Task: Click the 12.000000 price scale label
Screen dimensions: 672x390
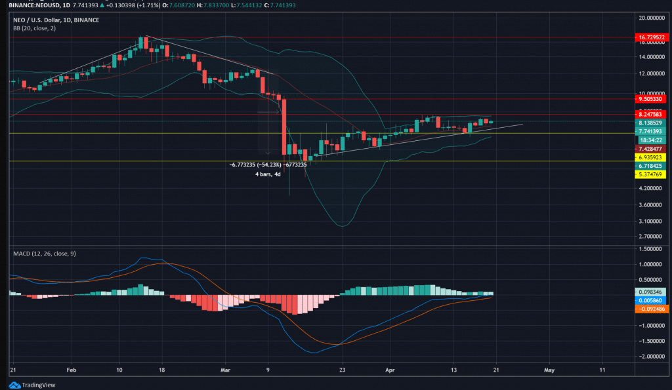Action: coord(652,73)
